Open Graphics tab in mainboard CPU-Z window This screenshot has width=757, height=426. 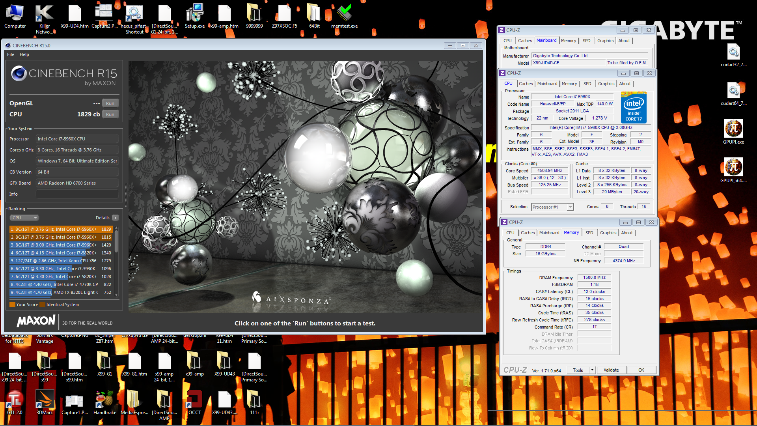pyautogui.click(x=605, y=41)
